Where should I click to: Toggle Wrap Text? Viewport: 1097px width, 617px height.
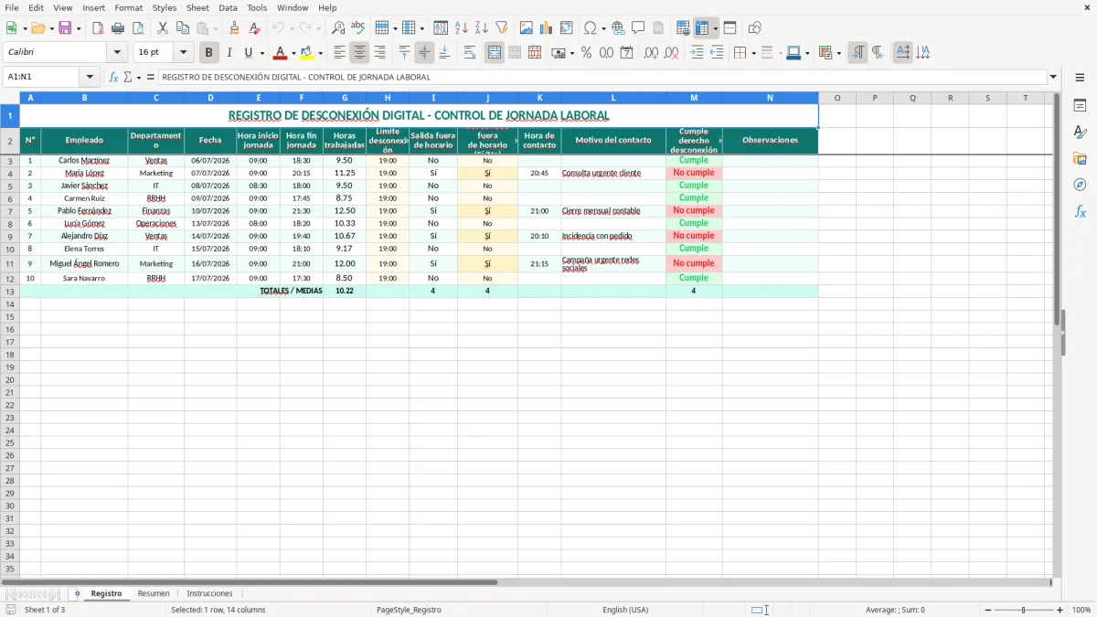pyautogui.click(x=470, y=53)
